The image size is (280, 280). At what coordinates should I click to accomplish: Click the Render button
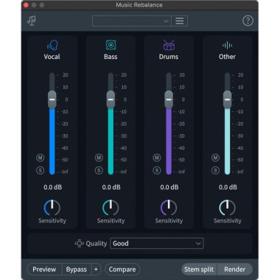tap(234, 270)
